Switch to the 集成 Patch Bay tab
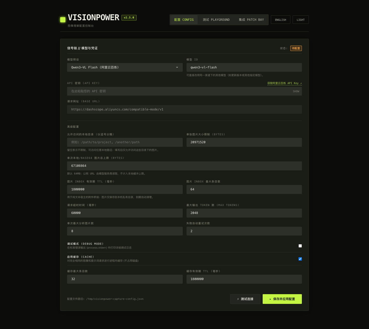Screen dimensions: 369x329 (x=251, y=20)
